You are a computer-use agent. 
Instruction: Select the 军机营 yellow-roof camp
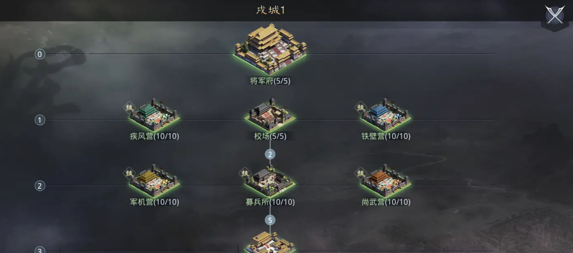click(154, 180)
